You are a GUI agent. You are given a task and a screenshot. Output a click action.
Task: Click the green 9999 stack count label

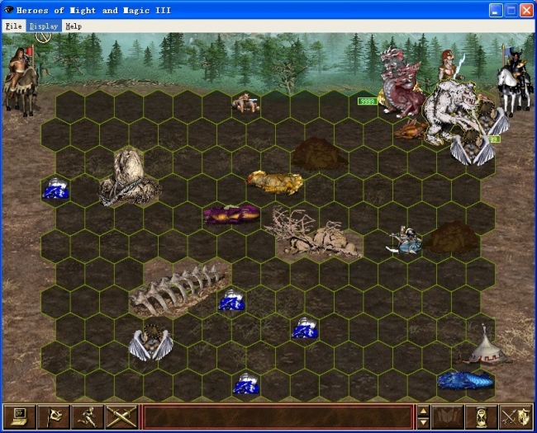(368, 101)
